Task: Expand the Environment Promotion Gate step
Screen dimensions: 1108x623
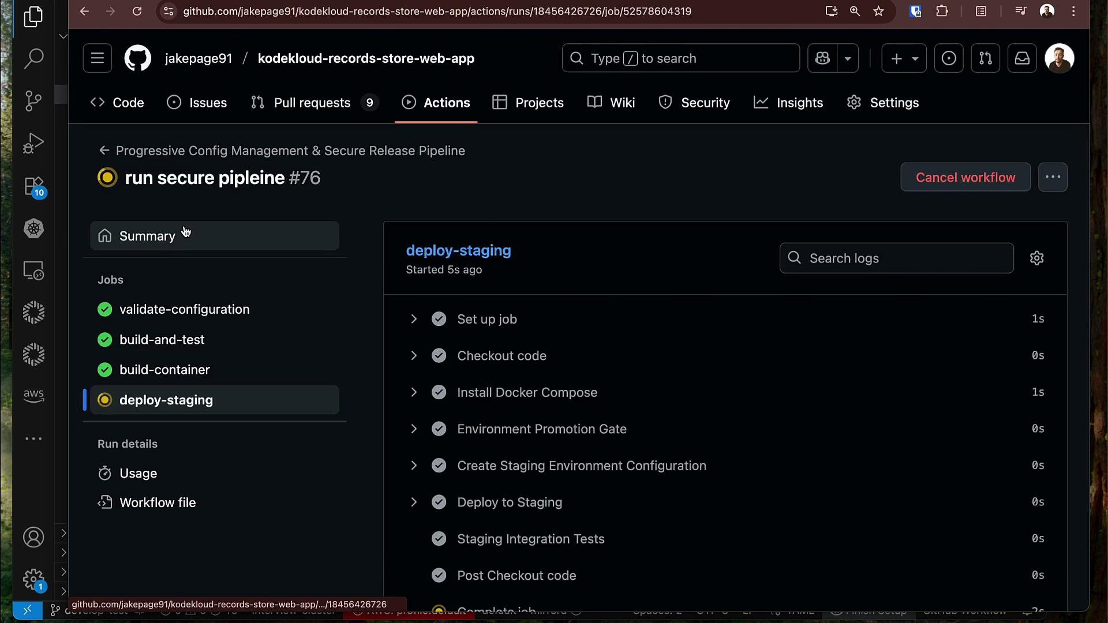Action: [414, 429]
